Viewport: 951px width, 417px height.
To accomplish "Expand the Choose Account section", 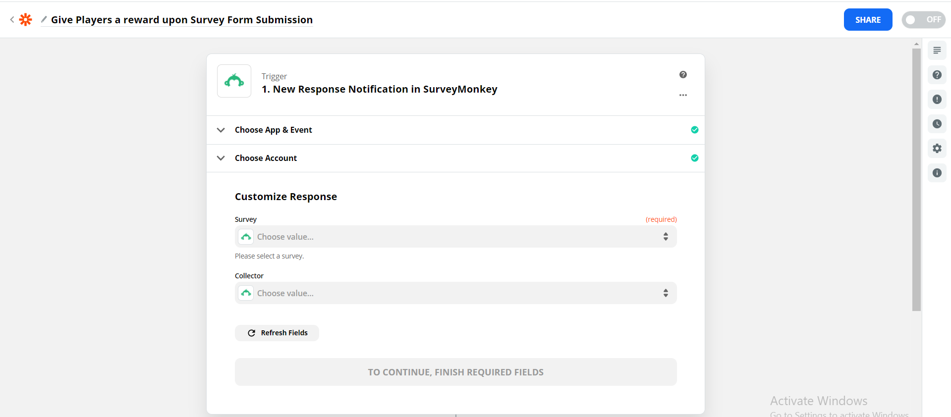I will (455, 158).
